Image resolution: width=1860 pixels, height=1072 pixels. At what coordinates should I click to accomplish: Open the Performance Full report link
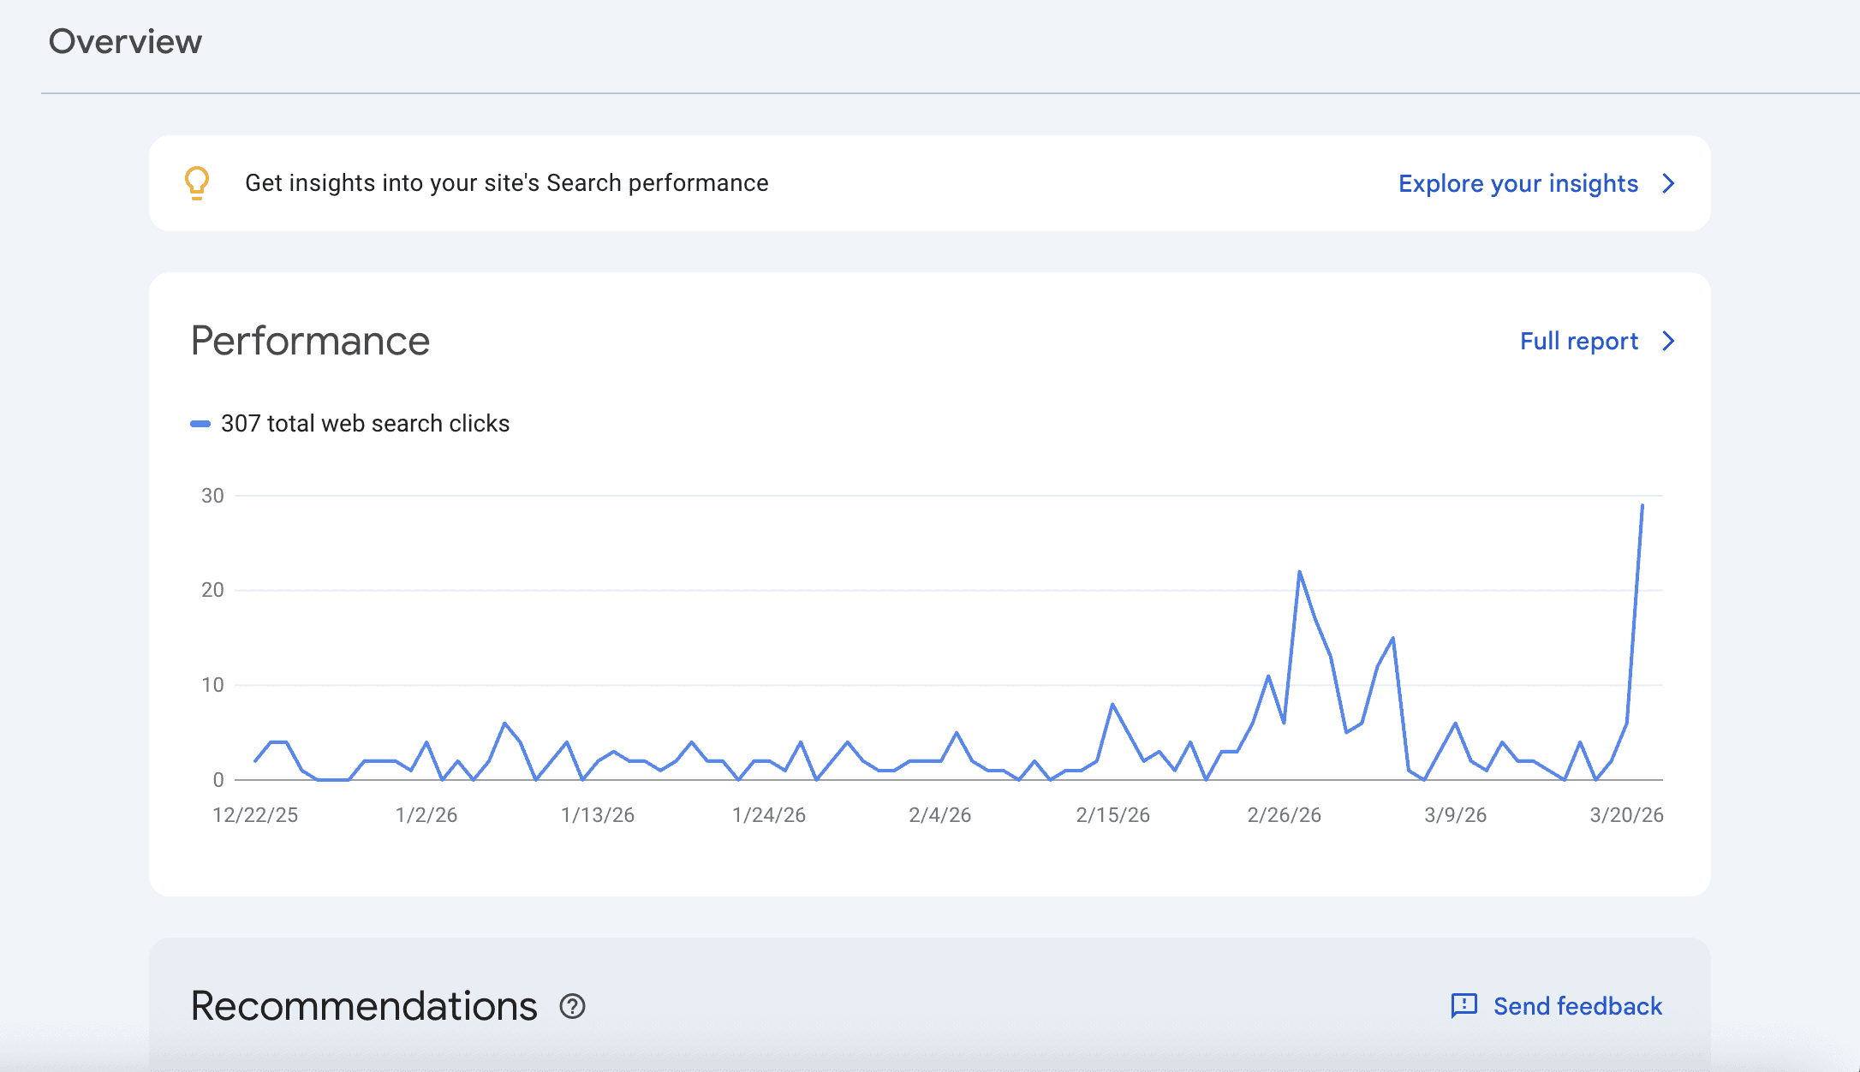click(x=1578, y=341)
